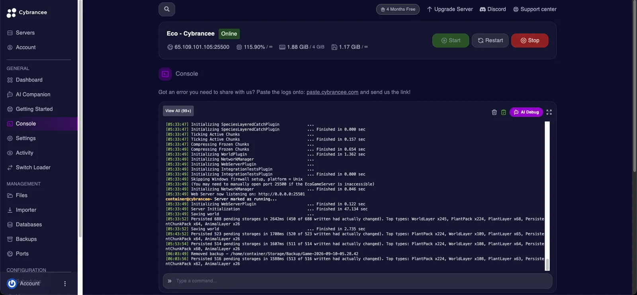637x295 pixels.
Task: Click the 'Server marked as running...' log line
Action: (221, 199)
